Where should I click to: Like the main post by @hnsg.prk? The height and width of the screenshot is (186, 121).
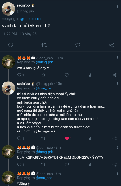click(78, 45)
